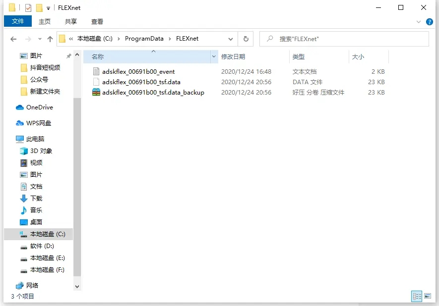439x306 pixels.
Task: Click the 2020/12/24 16:48 date cell
Action: (246, 71)
